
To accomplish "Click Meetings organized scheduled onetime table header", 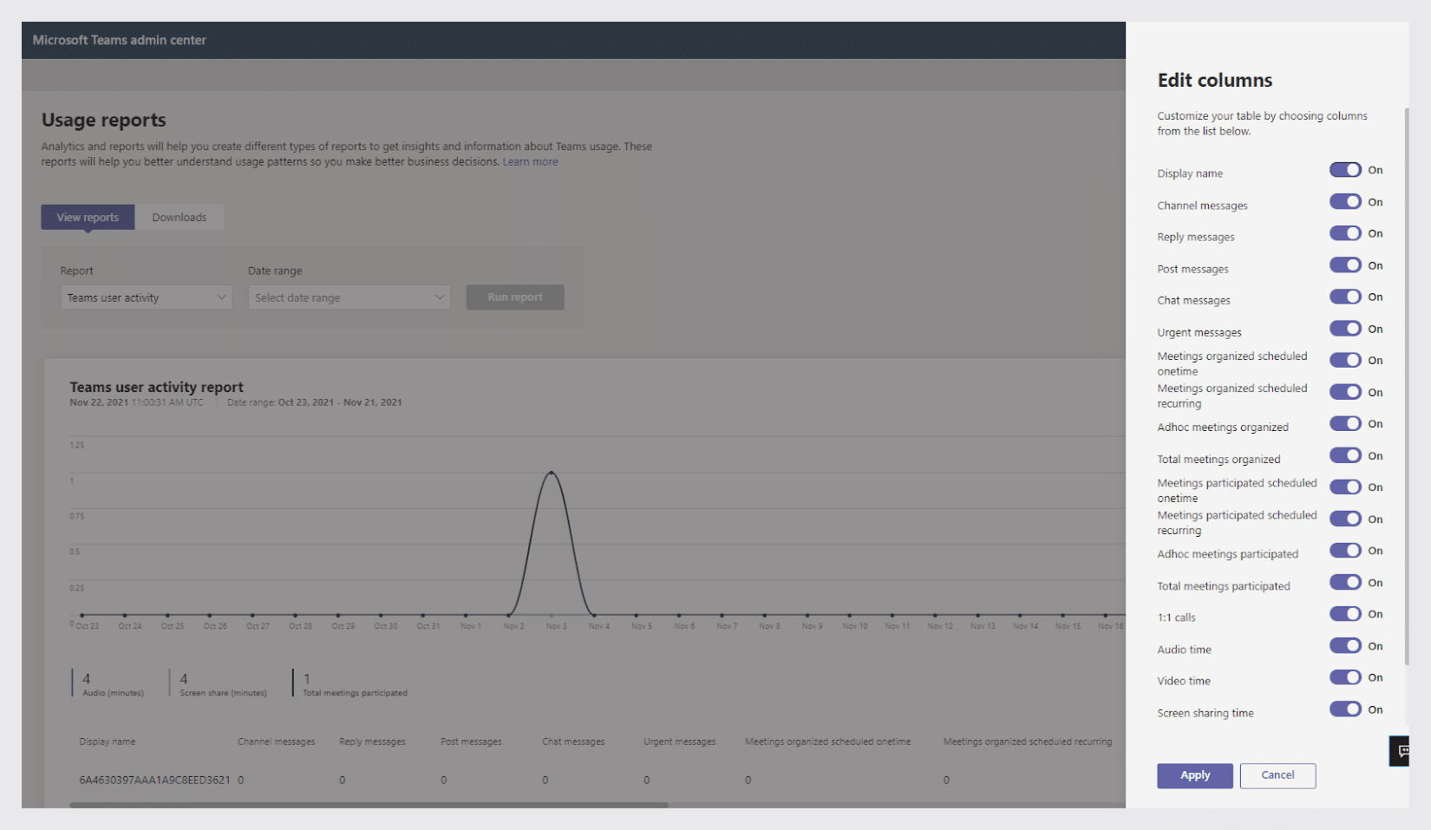I will (827, 742).
